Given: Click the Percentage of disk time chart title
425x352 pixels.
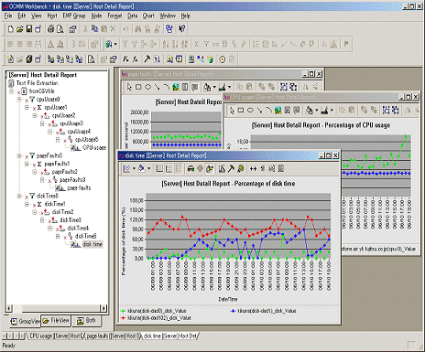Looking at the screenshot, I should click(x=228, y=184).
